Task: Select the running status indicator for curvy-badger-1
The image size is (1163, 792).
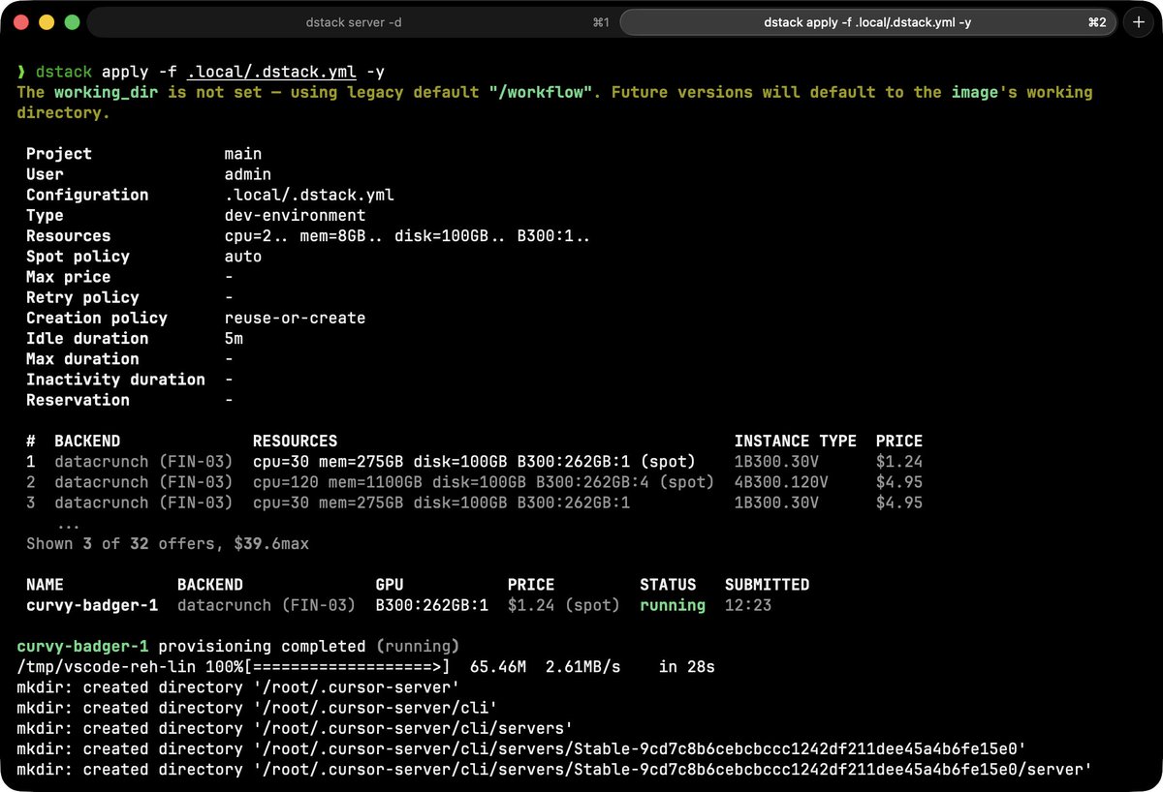Action: (x=672, y=605)
